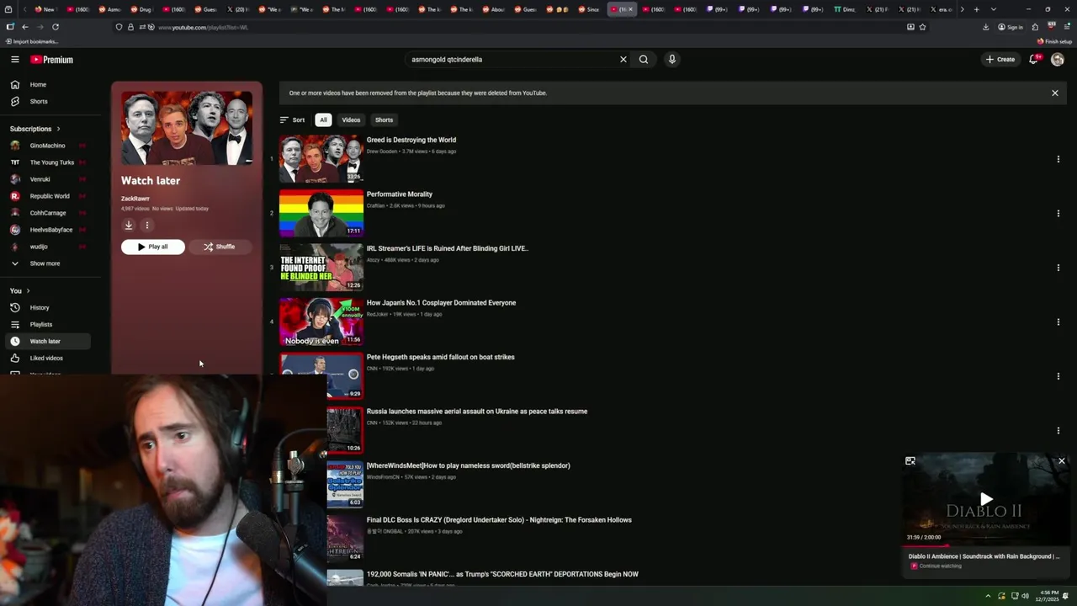Open IRL Streamer's LIFE is Ruined video title
The height and width of the screenshot is (606, 1077).
tap(447, 248)
